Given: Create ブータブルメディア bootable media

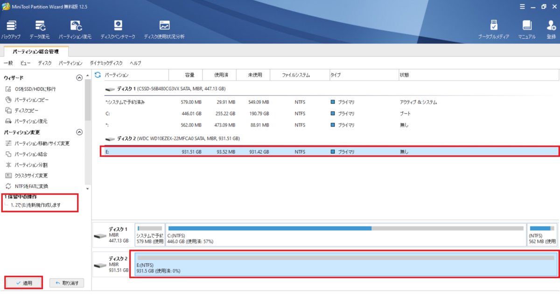Looking at the screenshot, I should (x=494, y=30).
